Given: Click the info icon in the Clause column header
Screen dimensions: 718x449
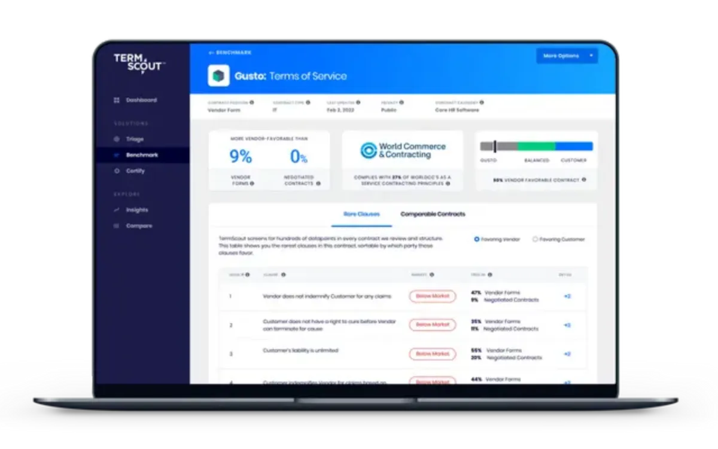Looking at the screenshot, I should [x=283, y=275].
